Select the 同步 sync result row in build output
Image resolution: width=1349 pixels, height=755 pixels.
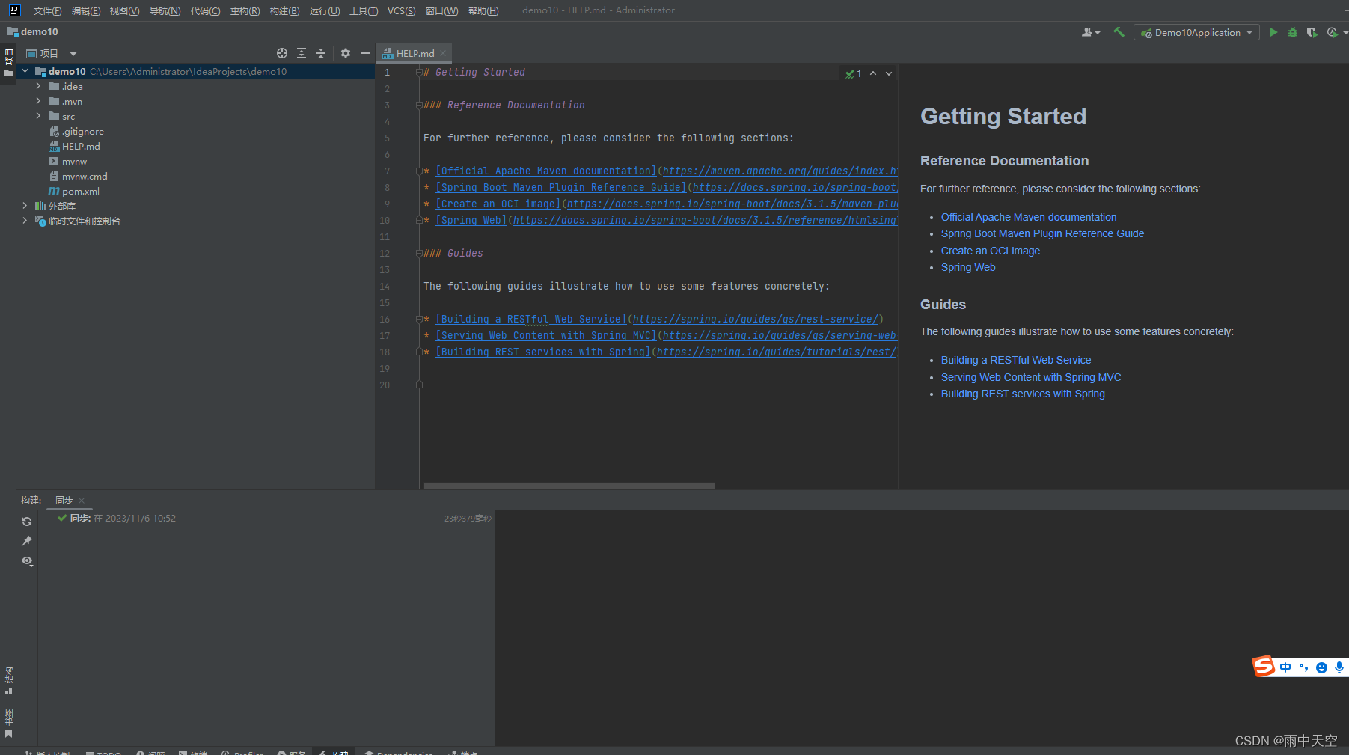coord(266,518)
